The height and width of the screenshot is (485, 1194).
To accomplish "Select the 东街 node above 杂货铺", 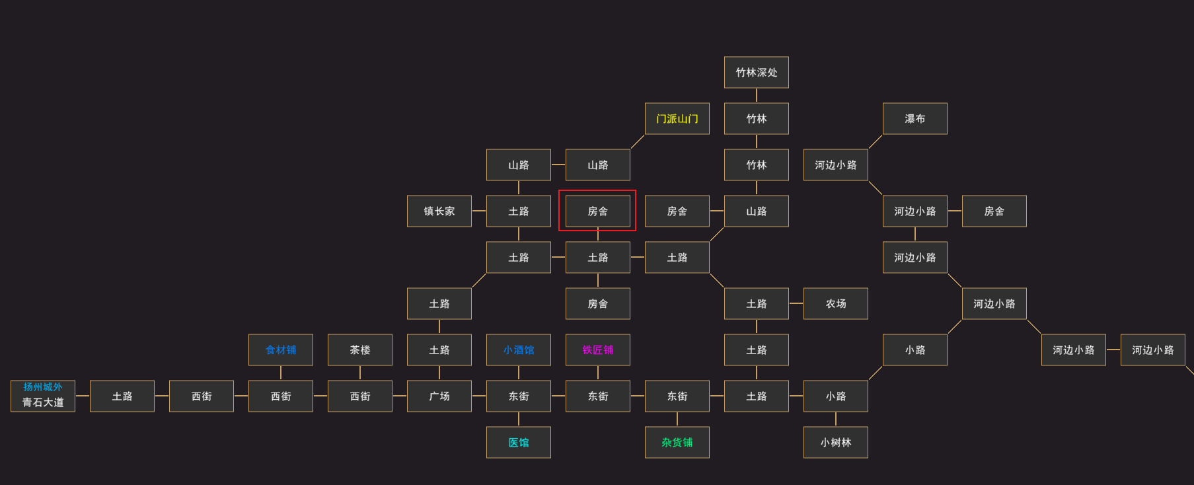I will [x=677, y=396].
